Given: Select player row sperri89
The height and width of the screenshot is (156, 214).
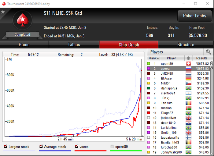Looking at the screenshot, I should click(x=179, y=63).
